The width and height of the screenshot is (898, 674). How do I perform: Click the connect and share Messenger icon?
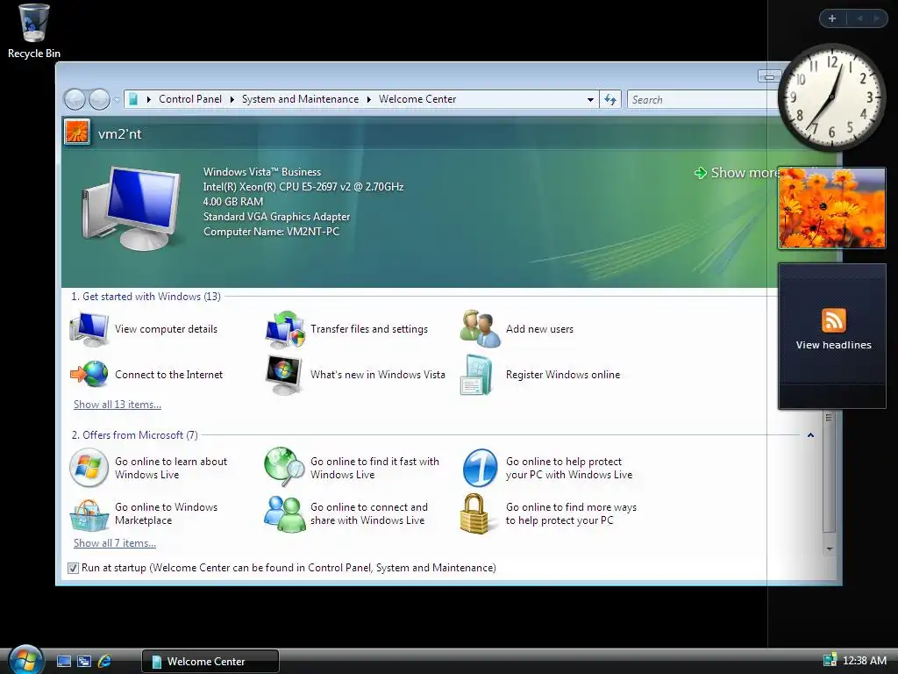coord(284,514)
